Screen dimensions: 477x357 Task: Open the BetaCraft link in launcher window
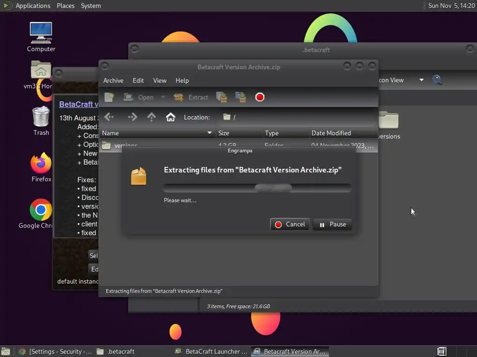[78, 104]
